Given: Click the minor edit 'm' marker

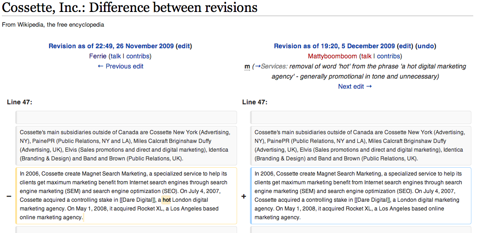Looking at the screenshot, I should point(247,67).
